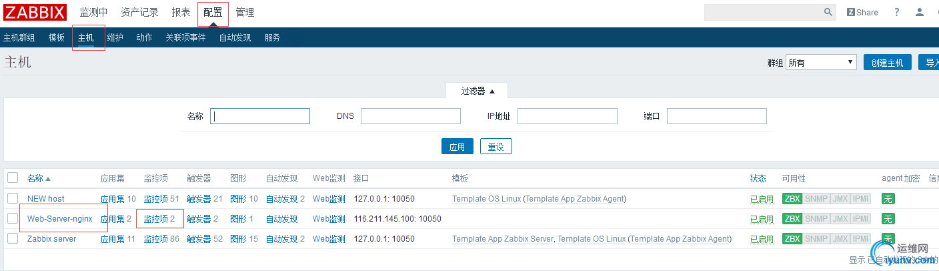Viewport: 939px width, 271px height.
Task: Click the 应用 filter button
Action: [457, 147]
